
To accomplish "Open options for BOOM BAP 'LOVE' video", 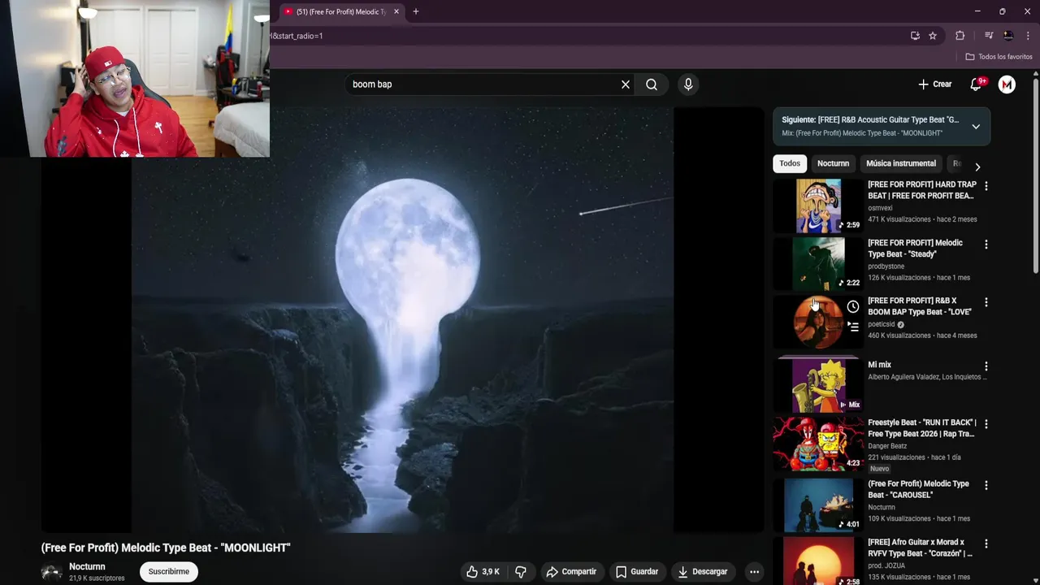I will coord(986,302).
